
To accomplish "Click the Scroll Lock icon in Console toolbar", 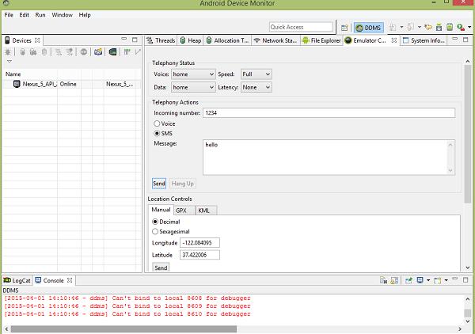I will point(394,280).
